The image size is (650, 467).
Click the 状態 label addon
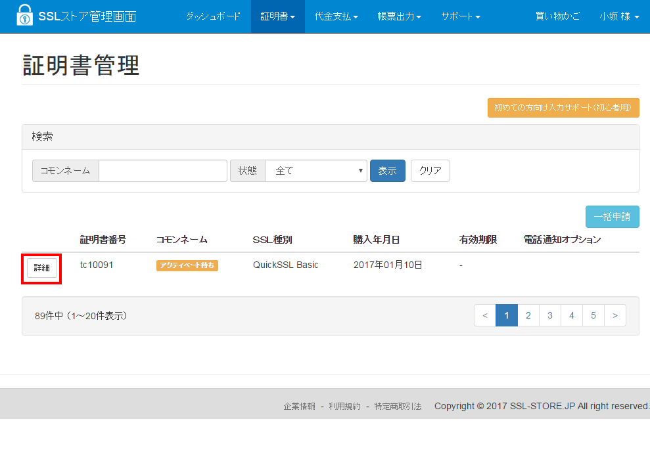248,171
